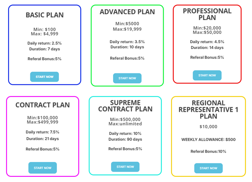Viewport: 252px width, 182px height.
Task: Choose START NOW in Supreme Contract Plan
Action: [x=125, y=167]
